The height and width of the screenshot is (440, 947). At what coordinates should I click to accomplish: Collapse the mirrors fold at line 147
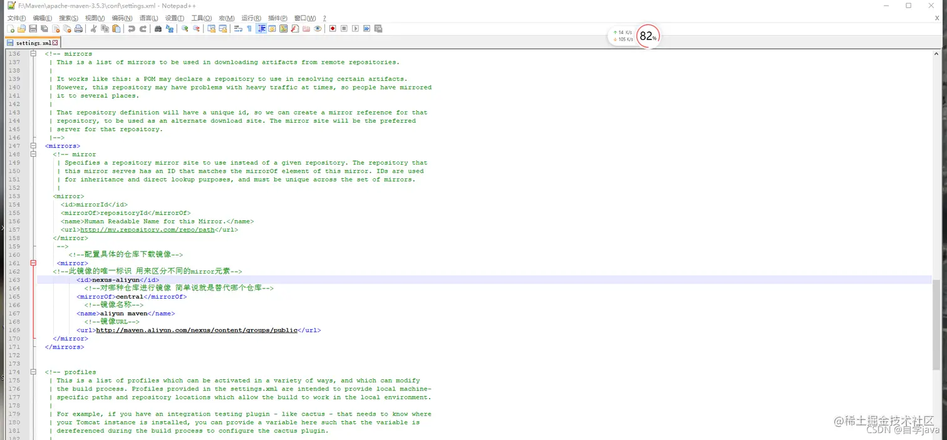coord(33,146)
